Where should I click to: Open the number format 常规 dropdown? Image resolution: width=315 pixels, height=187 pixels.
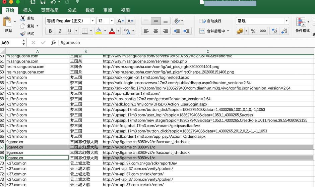[x=287, y=21]
